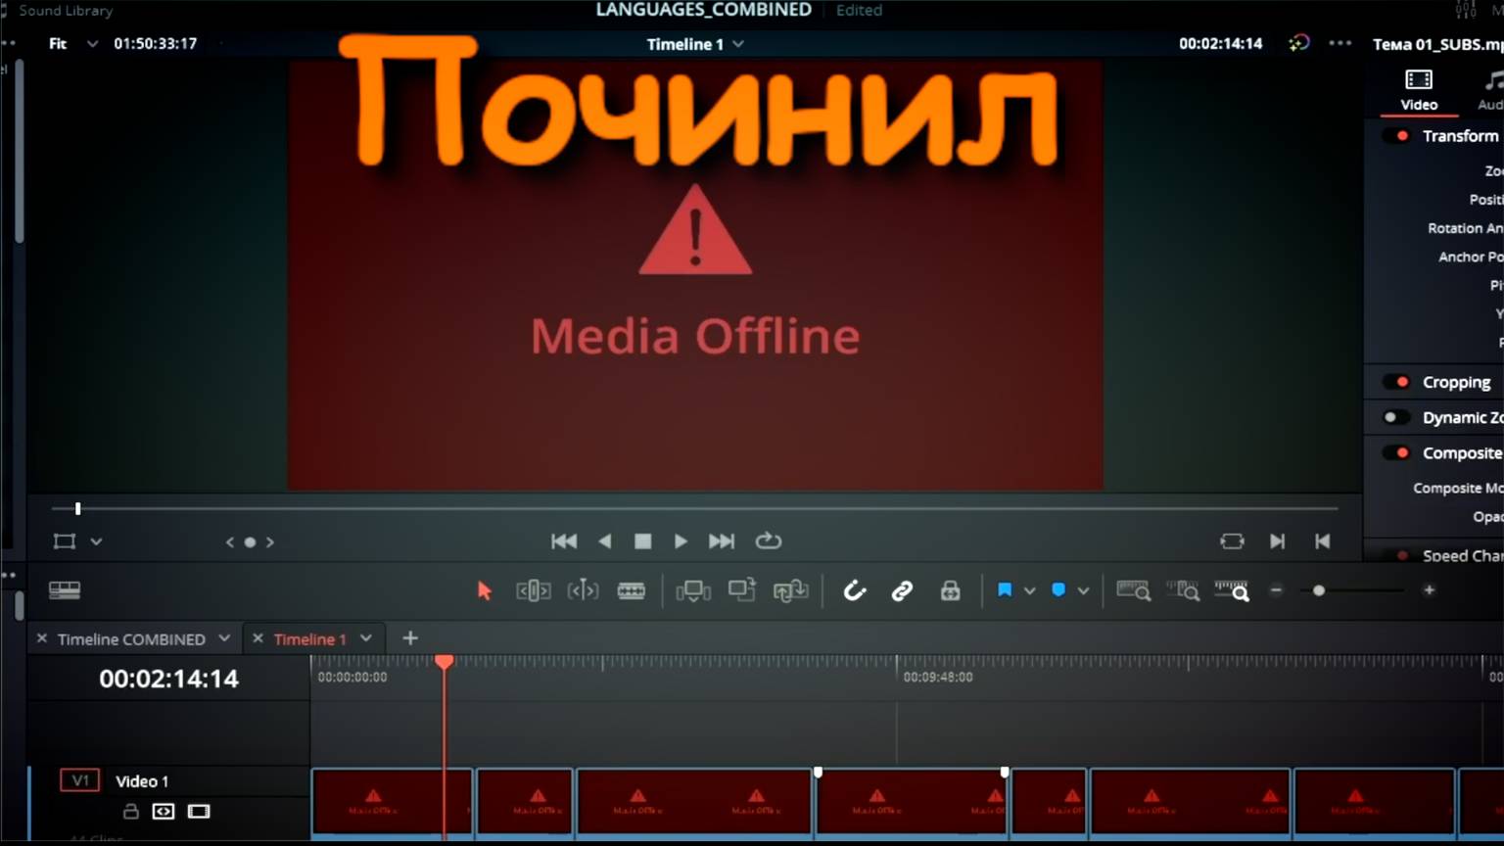The height and width of the screenshot is (846, 1504).
Task: Expand transform overlay mode dropdown
Action: tap(96, 541)
